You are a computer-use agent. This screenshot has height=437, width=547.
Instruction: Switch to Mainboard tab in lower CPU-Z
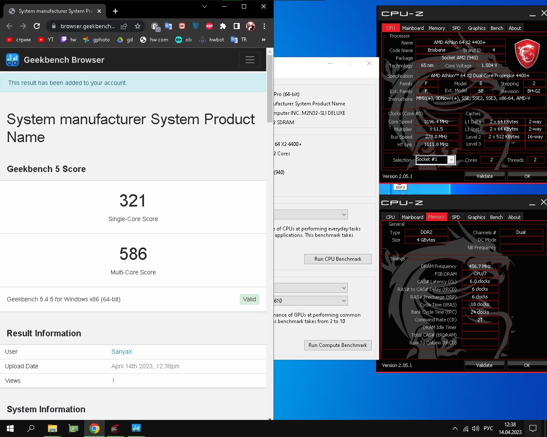[412, 217]
